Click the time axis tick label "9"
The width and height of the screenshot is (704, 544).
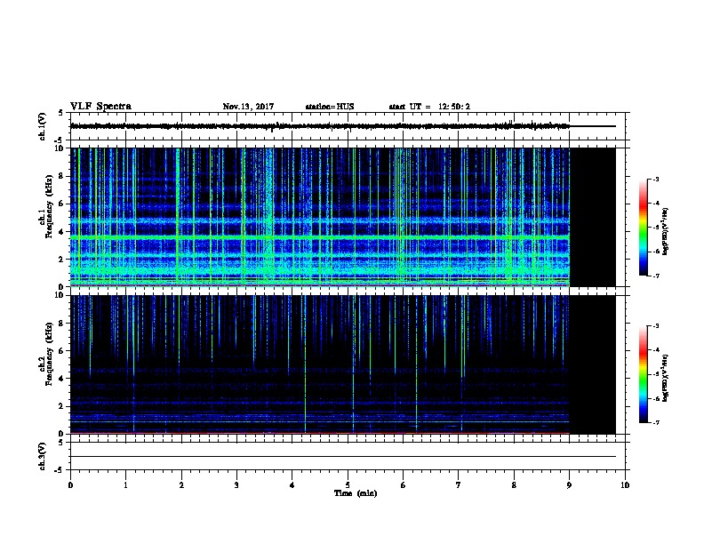[x=569, y=484]
